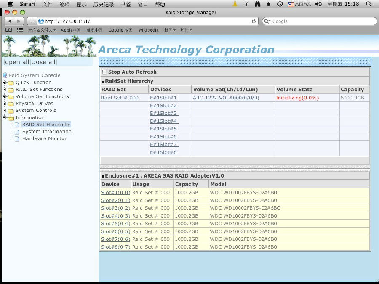Click the System Controls folder icon
This screenshot has height=284, width=379.
tap(11, 111)
